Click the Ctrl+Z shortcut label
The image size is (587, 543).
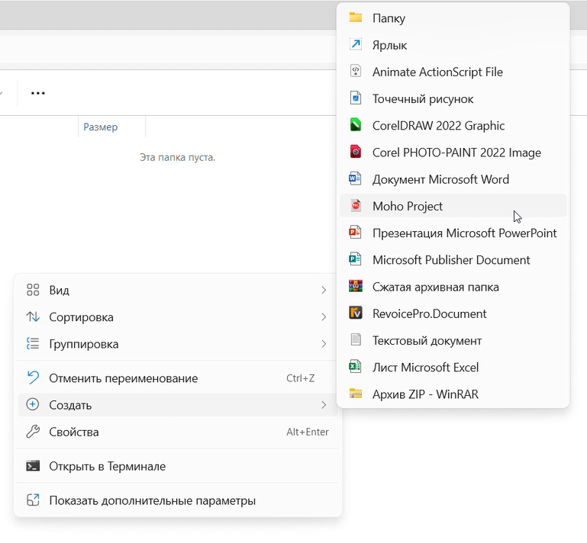point(300,378)
